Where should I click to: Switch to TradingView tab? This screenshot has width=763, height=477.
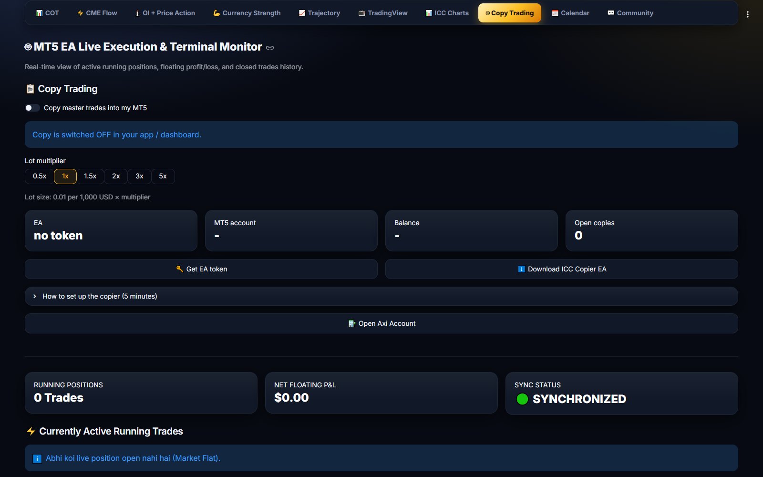tap(383, 13)
